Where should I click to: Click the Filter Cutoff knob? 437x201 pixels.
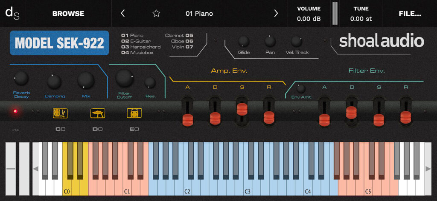pyautogui.click(x=124, y=78)
